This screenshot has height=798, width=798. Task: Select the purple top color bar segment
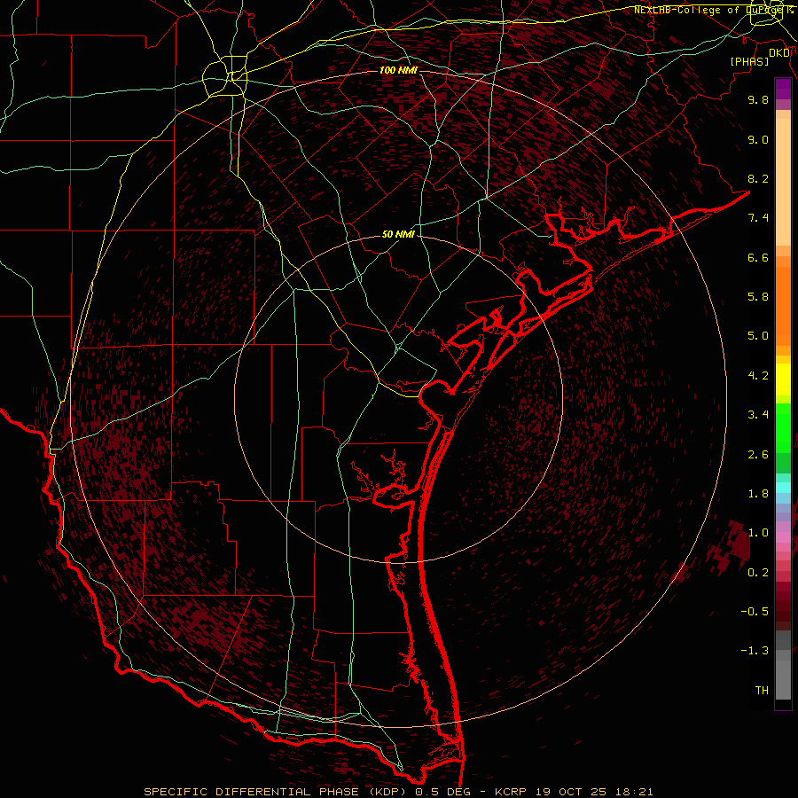(x=783, y=89)
